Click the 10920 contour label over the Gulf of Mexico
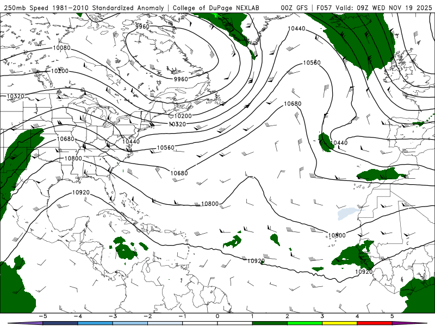Image resolution: width=435 pixels, height=326 pixels. click(80, 192)
